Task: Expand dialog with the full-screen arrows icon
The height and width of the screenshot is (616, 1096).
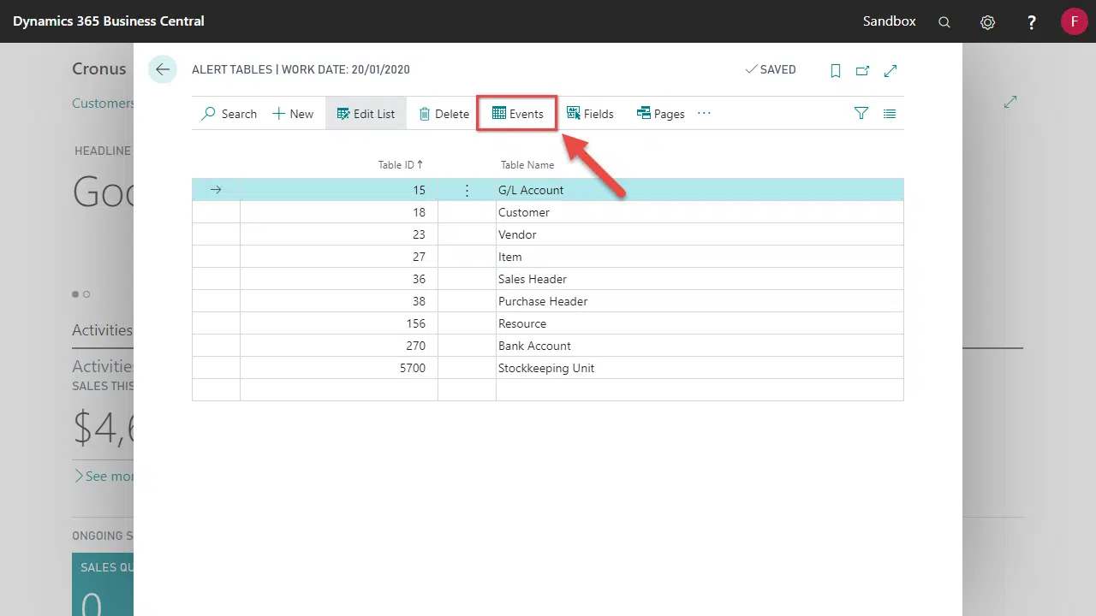Action: click(x=890, y=71)
